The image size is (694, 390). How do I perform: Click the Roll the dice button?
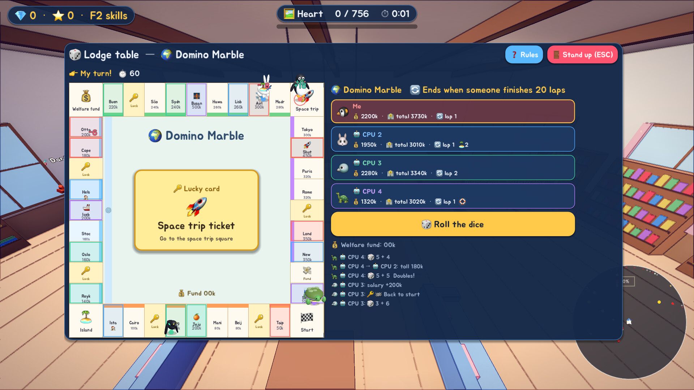[453, 224]
